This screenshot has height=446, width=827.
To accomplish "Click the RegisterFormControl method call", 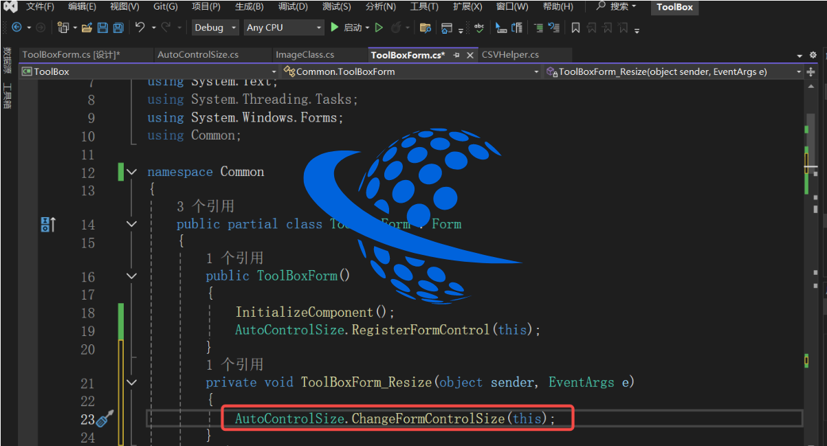I will tap(420, 330).
